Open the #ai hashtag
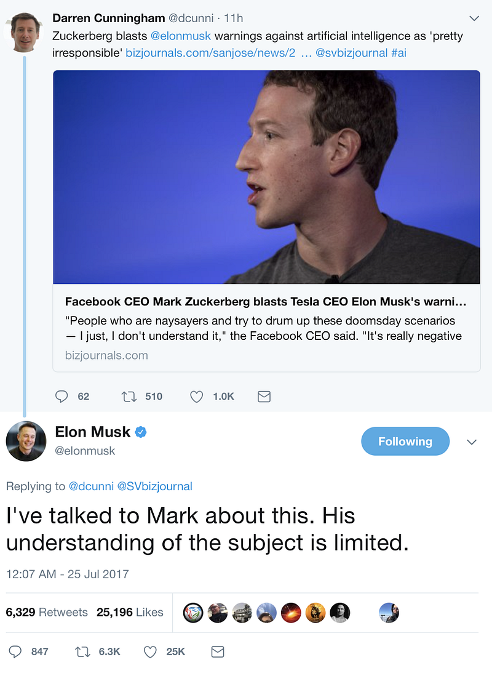This screenshot has width=492, height=678. pos(398,53)
